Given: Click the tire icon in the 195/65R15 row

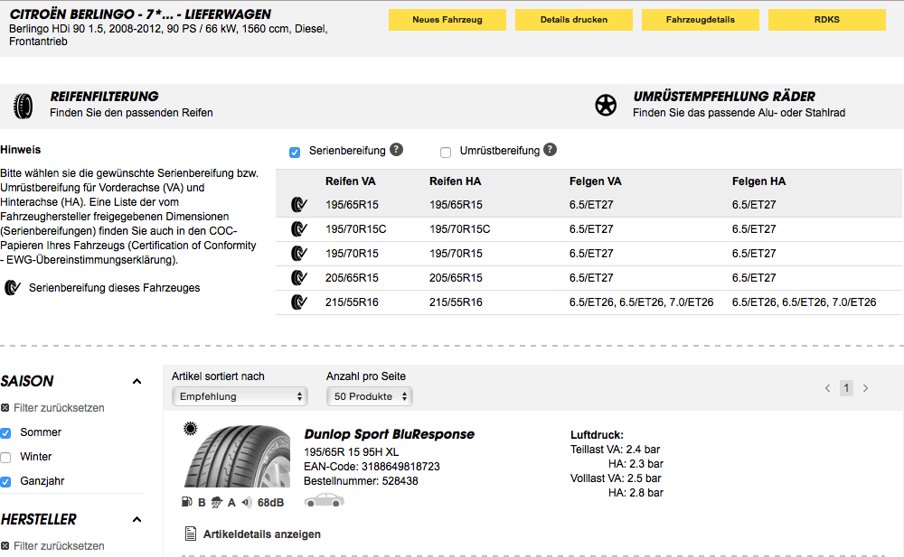Looking at the screenshot, I should click(x=299, y=205).
